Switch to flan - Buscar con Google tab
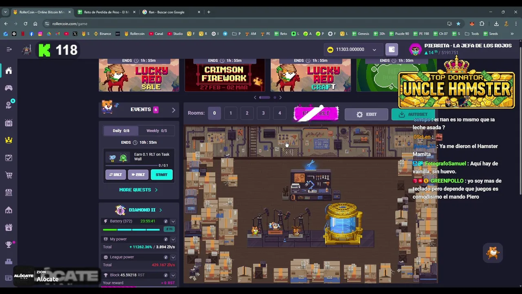 coord(171,12)
